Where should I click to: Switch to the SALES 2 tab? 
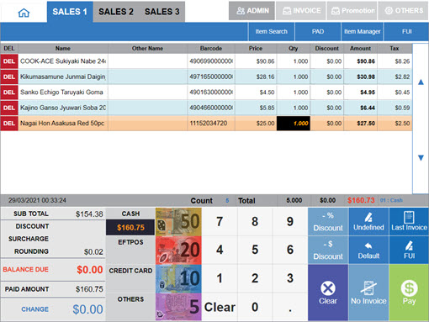pyautogui.click(x=116, y=12)
